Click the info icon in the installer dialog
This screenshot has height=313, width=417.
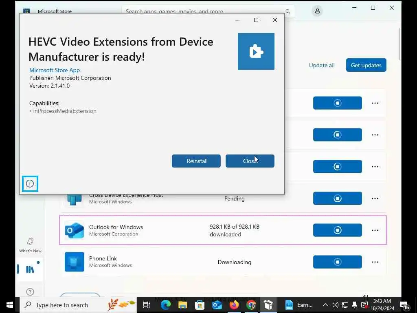(30, 183)
